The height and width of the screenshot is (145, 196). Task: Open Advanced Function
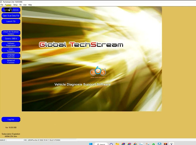tap(11, 61)
